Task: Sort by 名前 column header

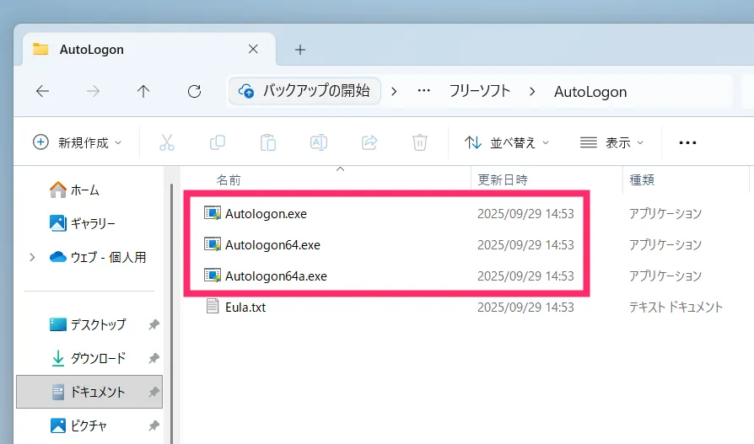Action: tap(229, 179)
